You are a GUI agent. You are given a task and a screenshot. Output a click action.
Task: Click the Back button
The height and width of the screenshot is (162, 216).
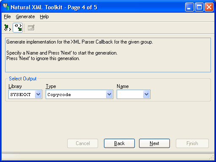119,143
